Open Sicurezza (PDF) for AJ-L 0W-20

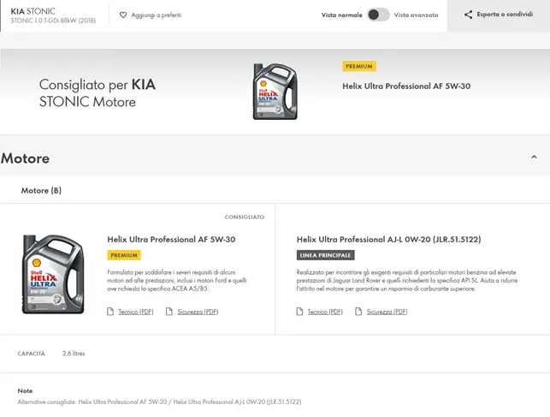click(x=387, y=312)
